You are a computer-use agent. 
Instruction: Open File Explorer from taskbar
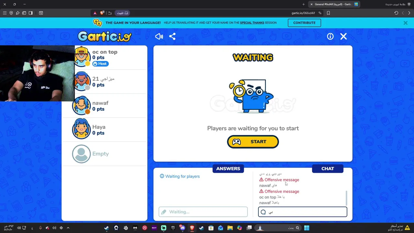point(230,228)
